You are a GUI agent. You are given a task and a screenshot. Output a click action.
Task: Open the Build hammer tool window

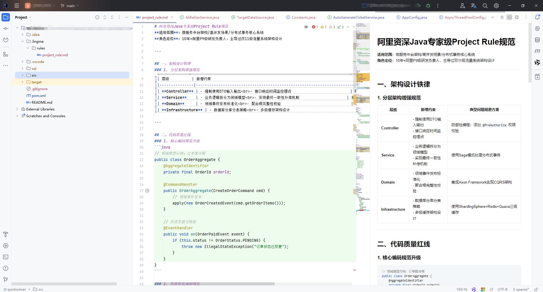[6, 234]
